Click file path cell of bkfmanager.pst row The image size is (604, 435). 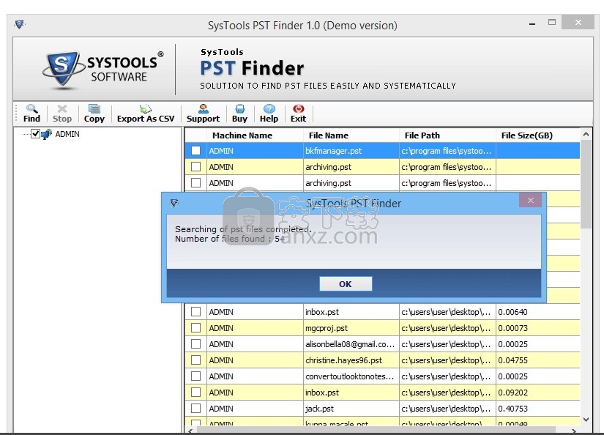click(x=447, y=151)
